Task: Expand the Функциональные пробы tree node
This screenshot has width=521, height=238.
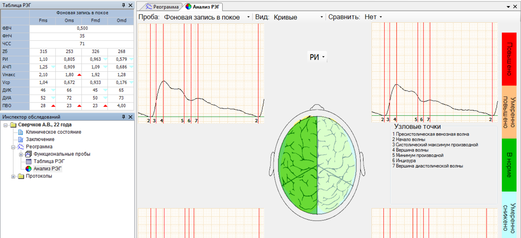Action: tap(21, 154)
